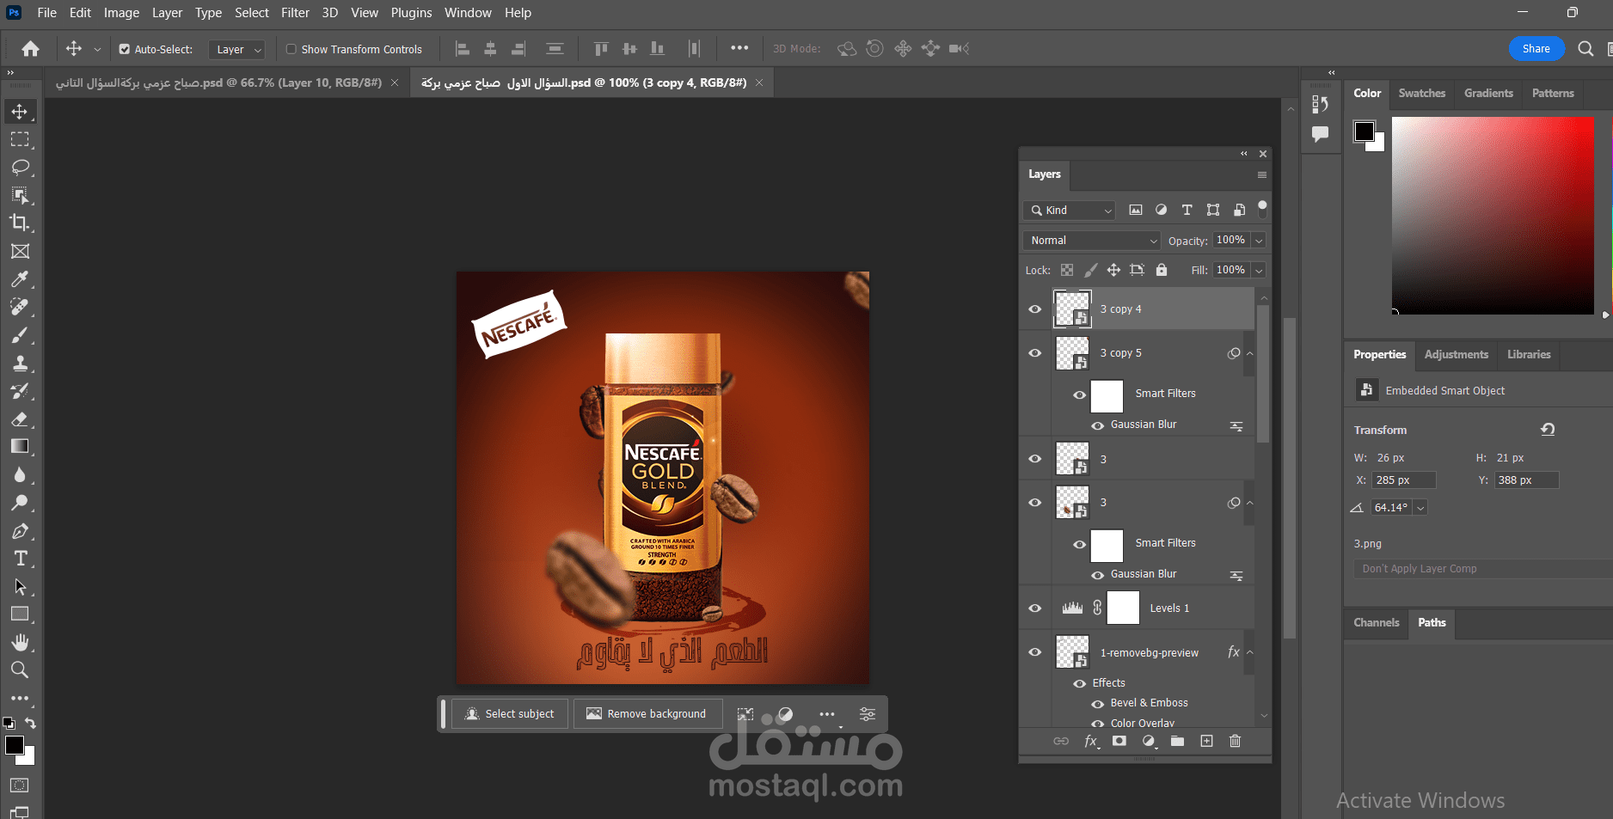Click the Select subject button
This screenshot has width=1613, height=819.
pyautogui.click(x=509, y=713)
